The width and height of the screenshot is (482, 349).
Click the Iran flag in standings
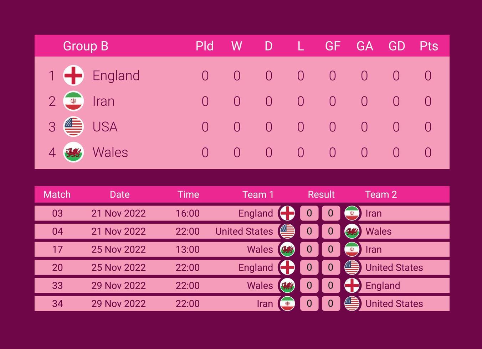(x=73, y=101)
